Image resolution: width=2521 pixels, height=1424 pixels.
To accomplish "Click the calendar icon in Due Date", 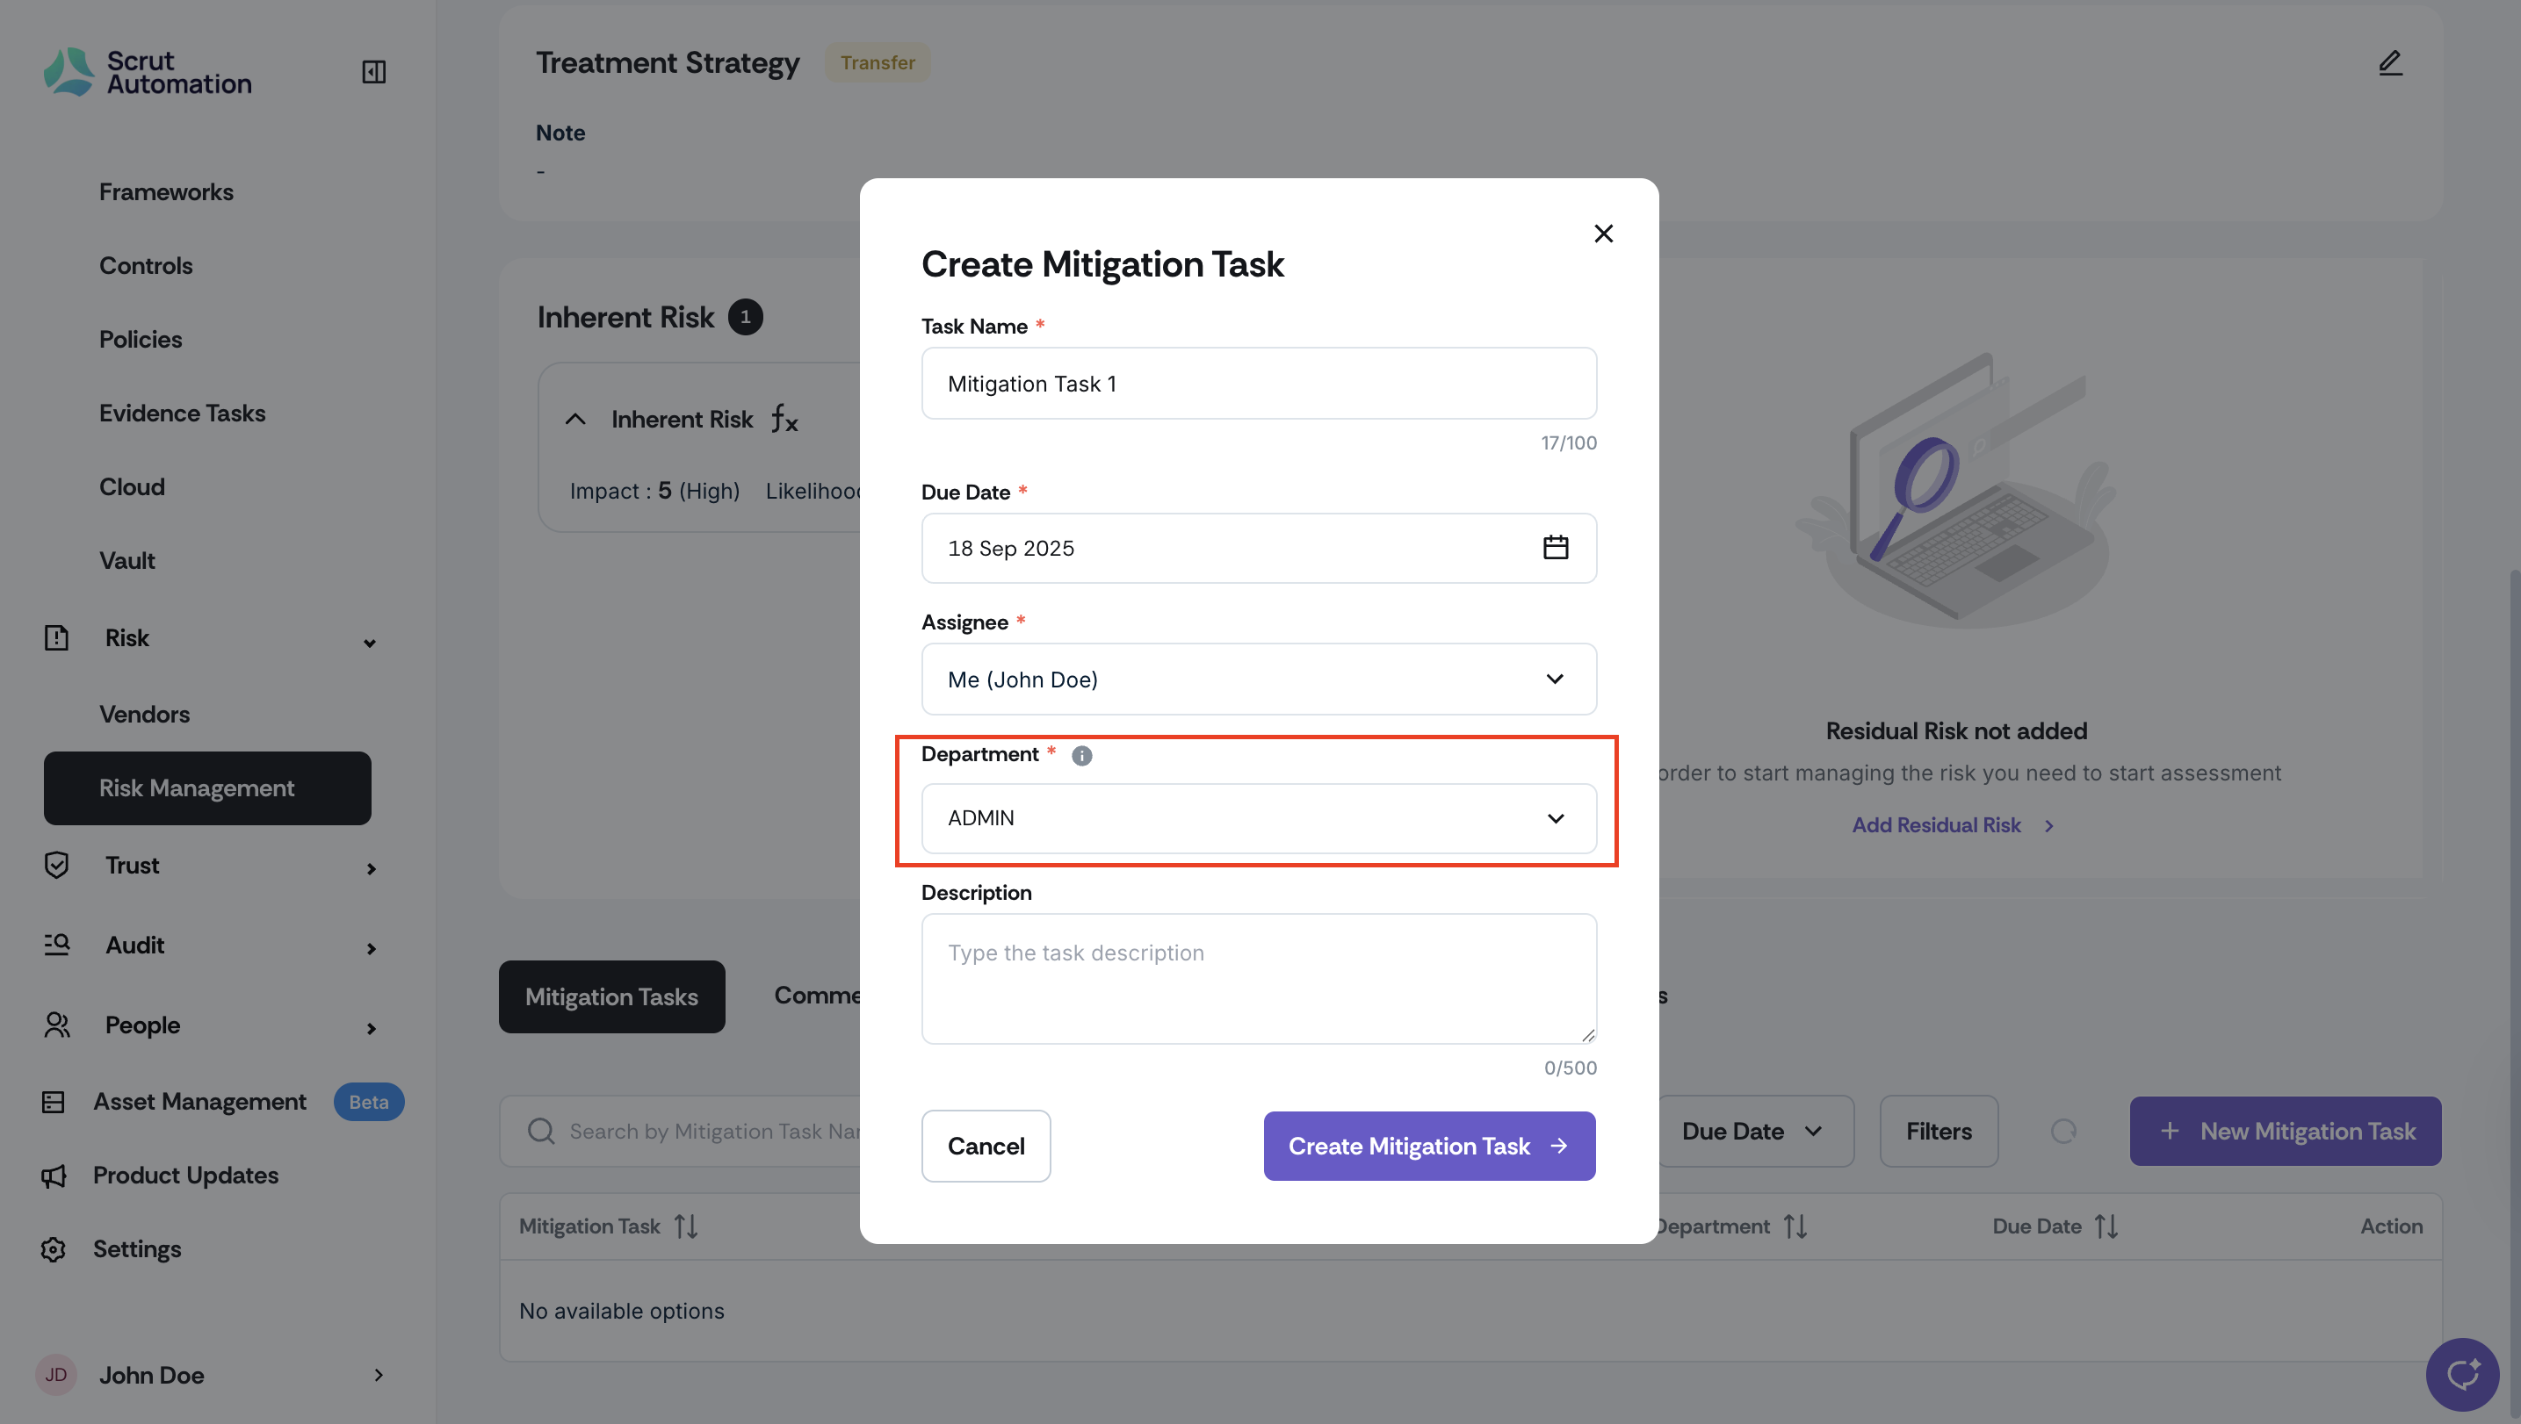I will click(x=1555, y=548).
